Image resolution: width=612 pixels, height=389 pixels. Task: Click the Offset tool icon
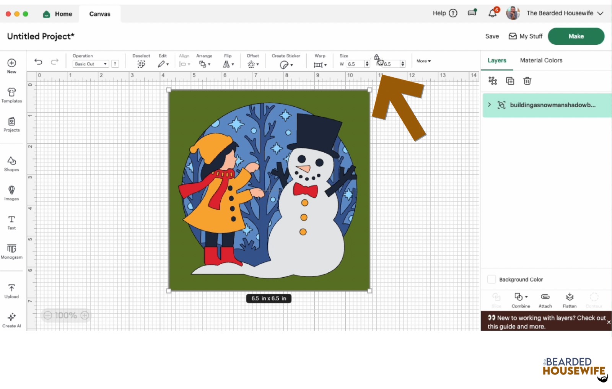click(251, 64)
